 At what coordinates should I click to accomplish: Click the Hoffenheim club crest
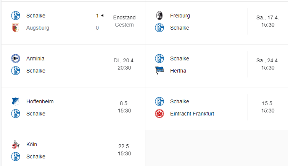15,101
